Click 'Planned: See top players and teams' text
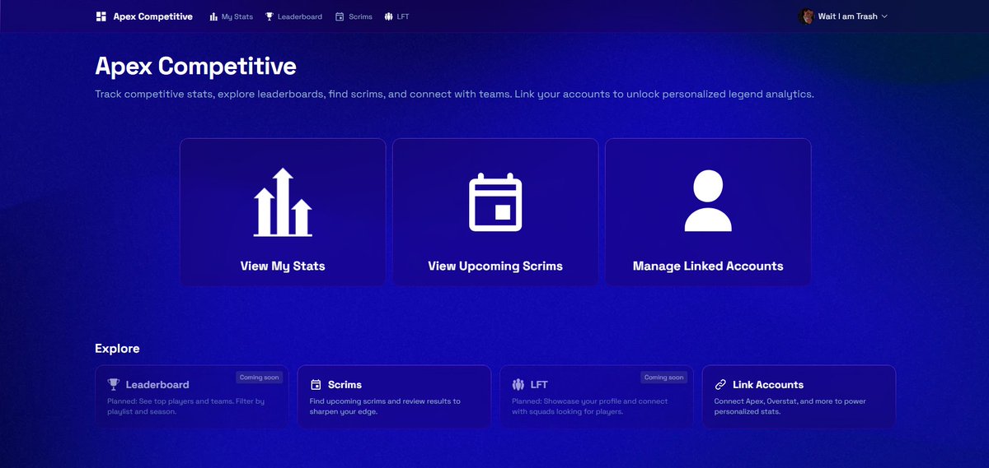Image resolution: width=989 pixels, height=468 pixels. [186, 406]
